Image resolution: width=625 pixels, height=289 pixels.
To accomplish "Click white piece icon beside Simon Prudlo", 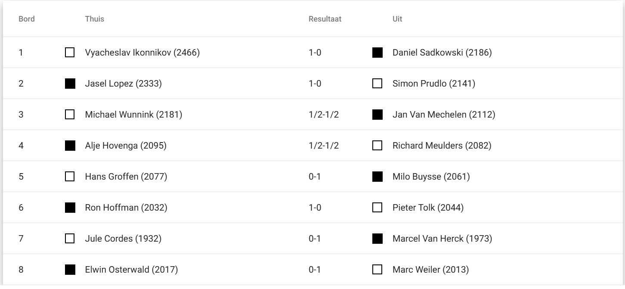I will coord(377,84).
